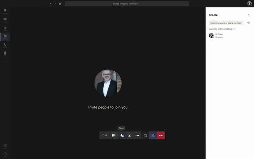Show the meeting conversation

click(x=145, y=135)
